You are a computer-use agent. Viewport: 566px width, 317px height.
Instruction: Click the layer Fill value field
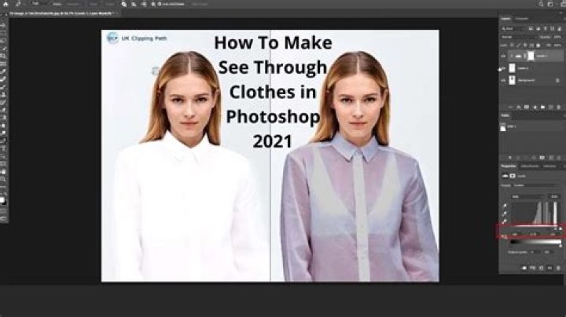(557, 45)
